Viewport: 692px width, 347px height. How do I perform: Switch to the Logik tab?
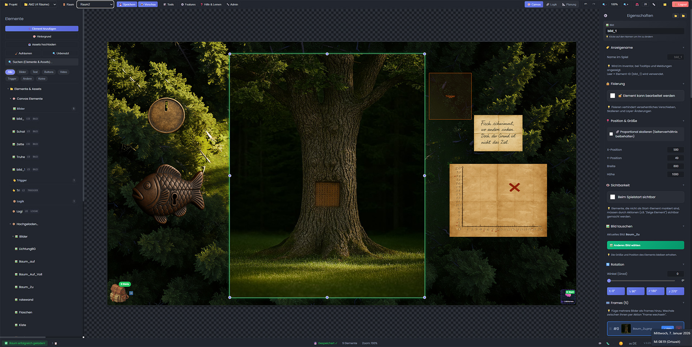click(x=551, y=4)
